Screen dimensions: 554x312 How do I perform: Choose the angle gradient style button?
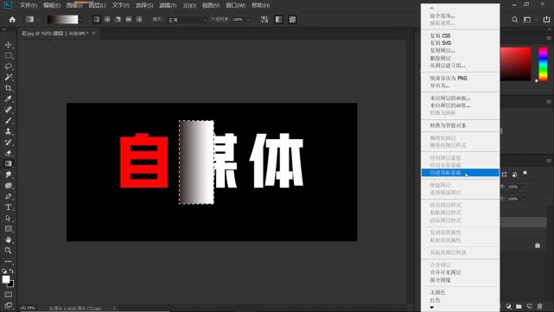(118, 19)
